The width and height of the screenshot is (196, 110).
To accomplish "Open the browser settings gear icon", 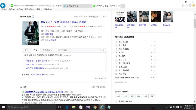I will click(190, 5).
